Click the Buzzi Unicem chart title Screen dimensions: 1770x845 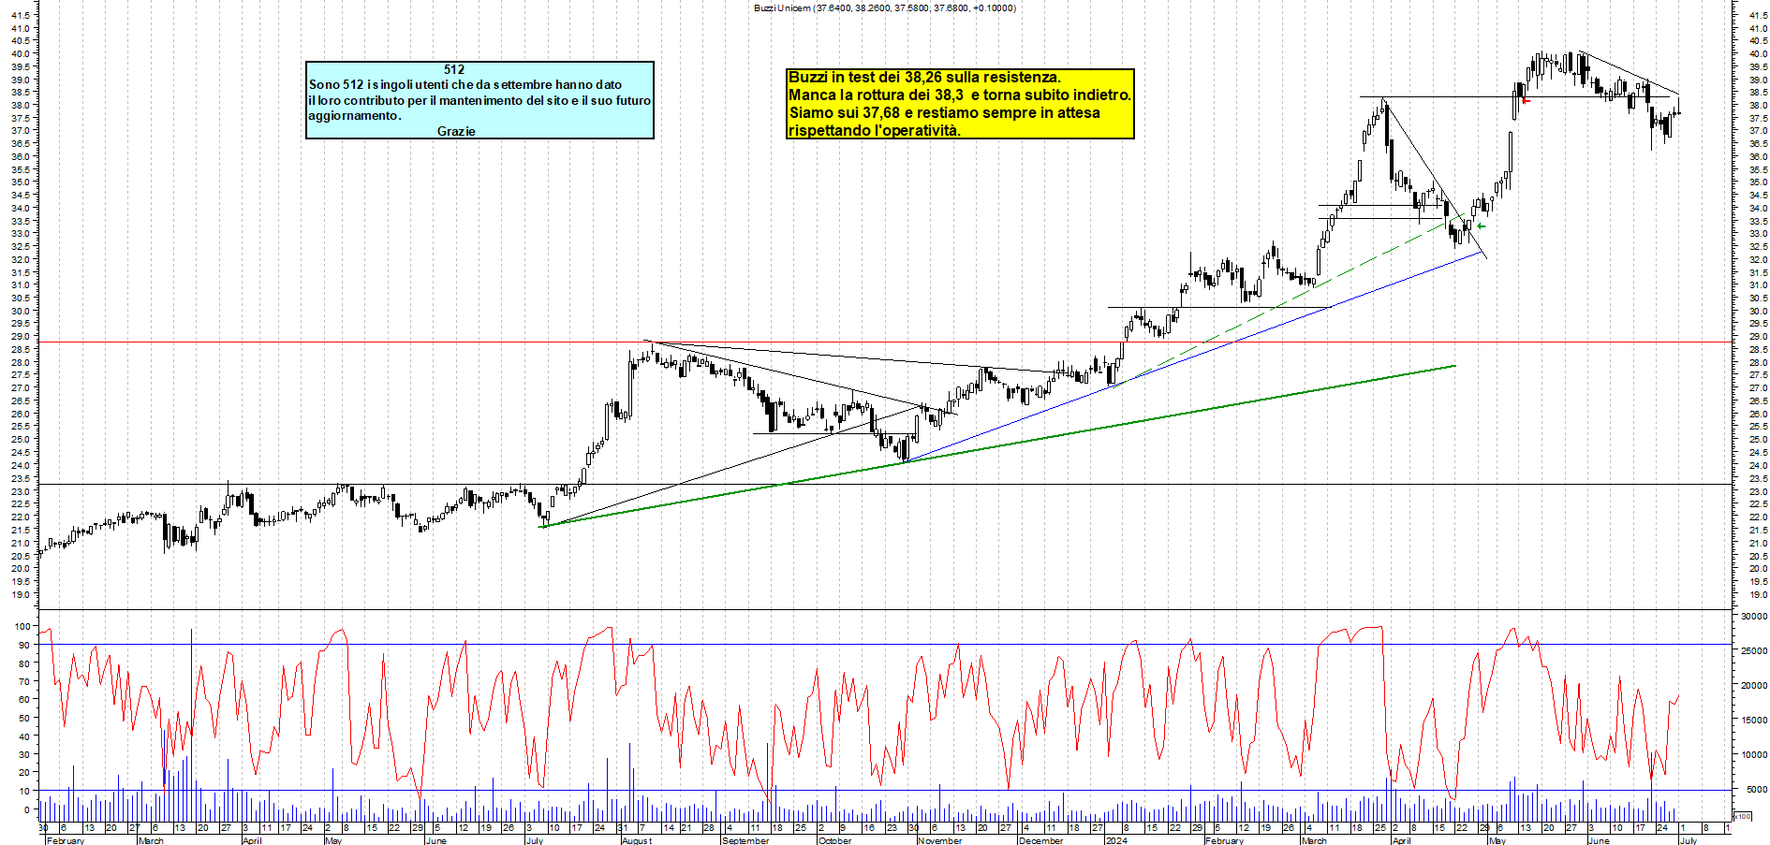point(885,7)
